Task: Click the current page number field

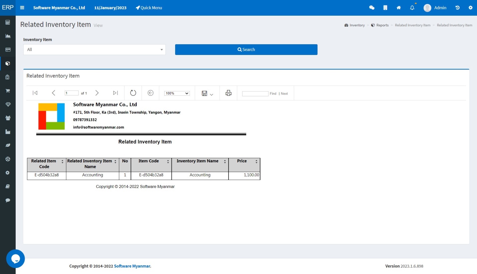Action: 72,93
